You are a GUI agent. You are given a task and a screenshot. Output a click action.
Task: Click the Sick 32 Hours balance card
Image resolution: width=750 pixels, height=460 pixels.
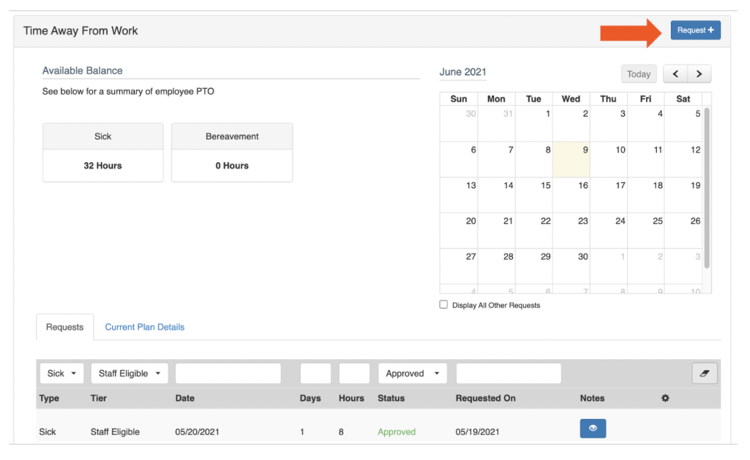[103, 153]
